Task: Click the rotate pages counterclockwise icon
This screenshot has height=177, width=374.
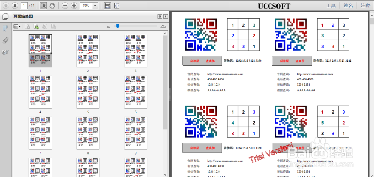Action: pos(45,27)
